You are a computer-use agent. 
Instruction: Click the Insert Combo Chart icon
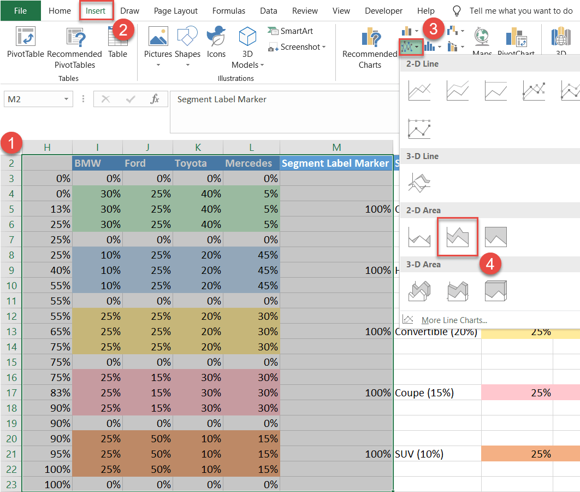tap(452, 46)
